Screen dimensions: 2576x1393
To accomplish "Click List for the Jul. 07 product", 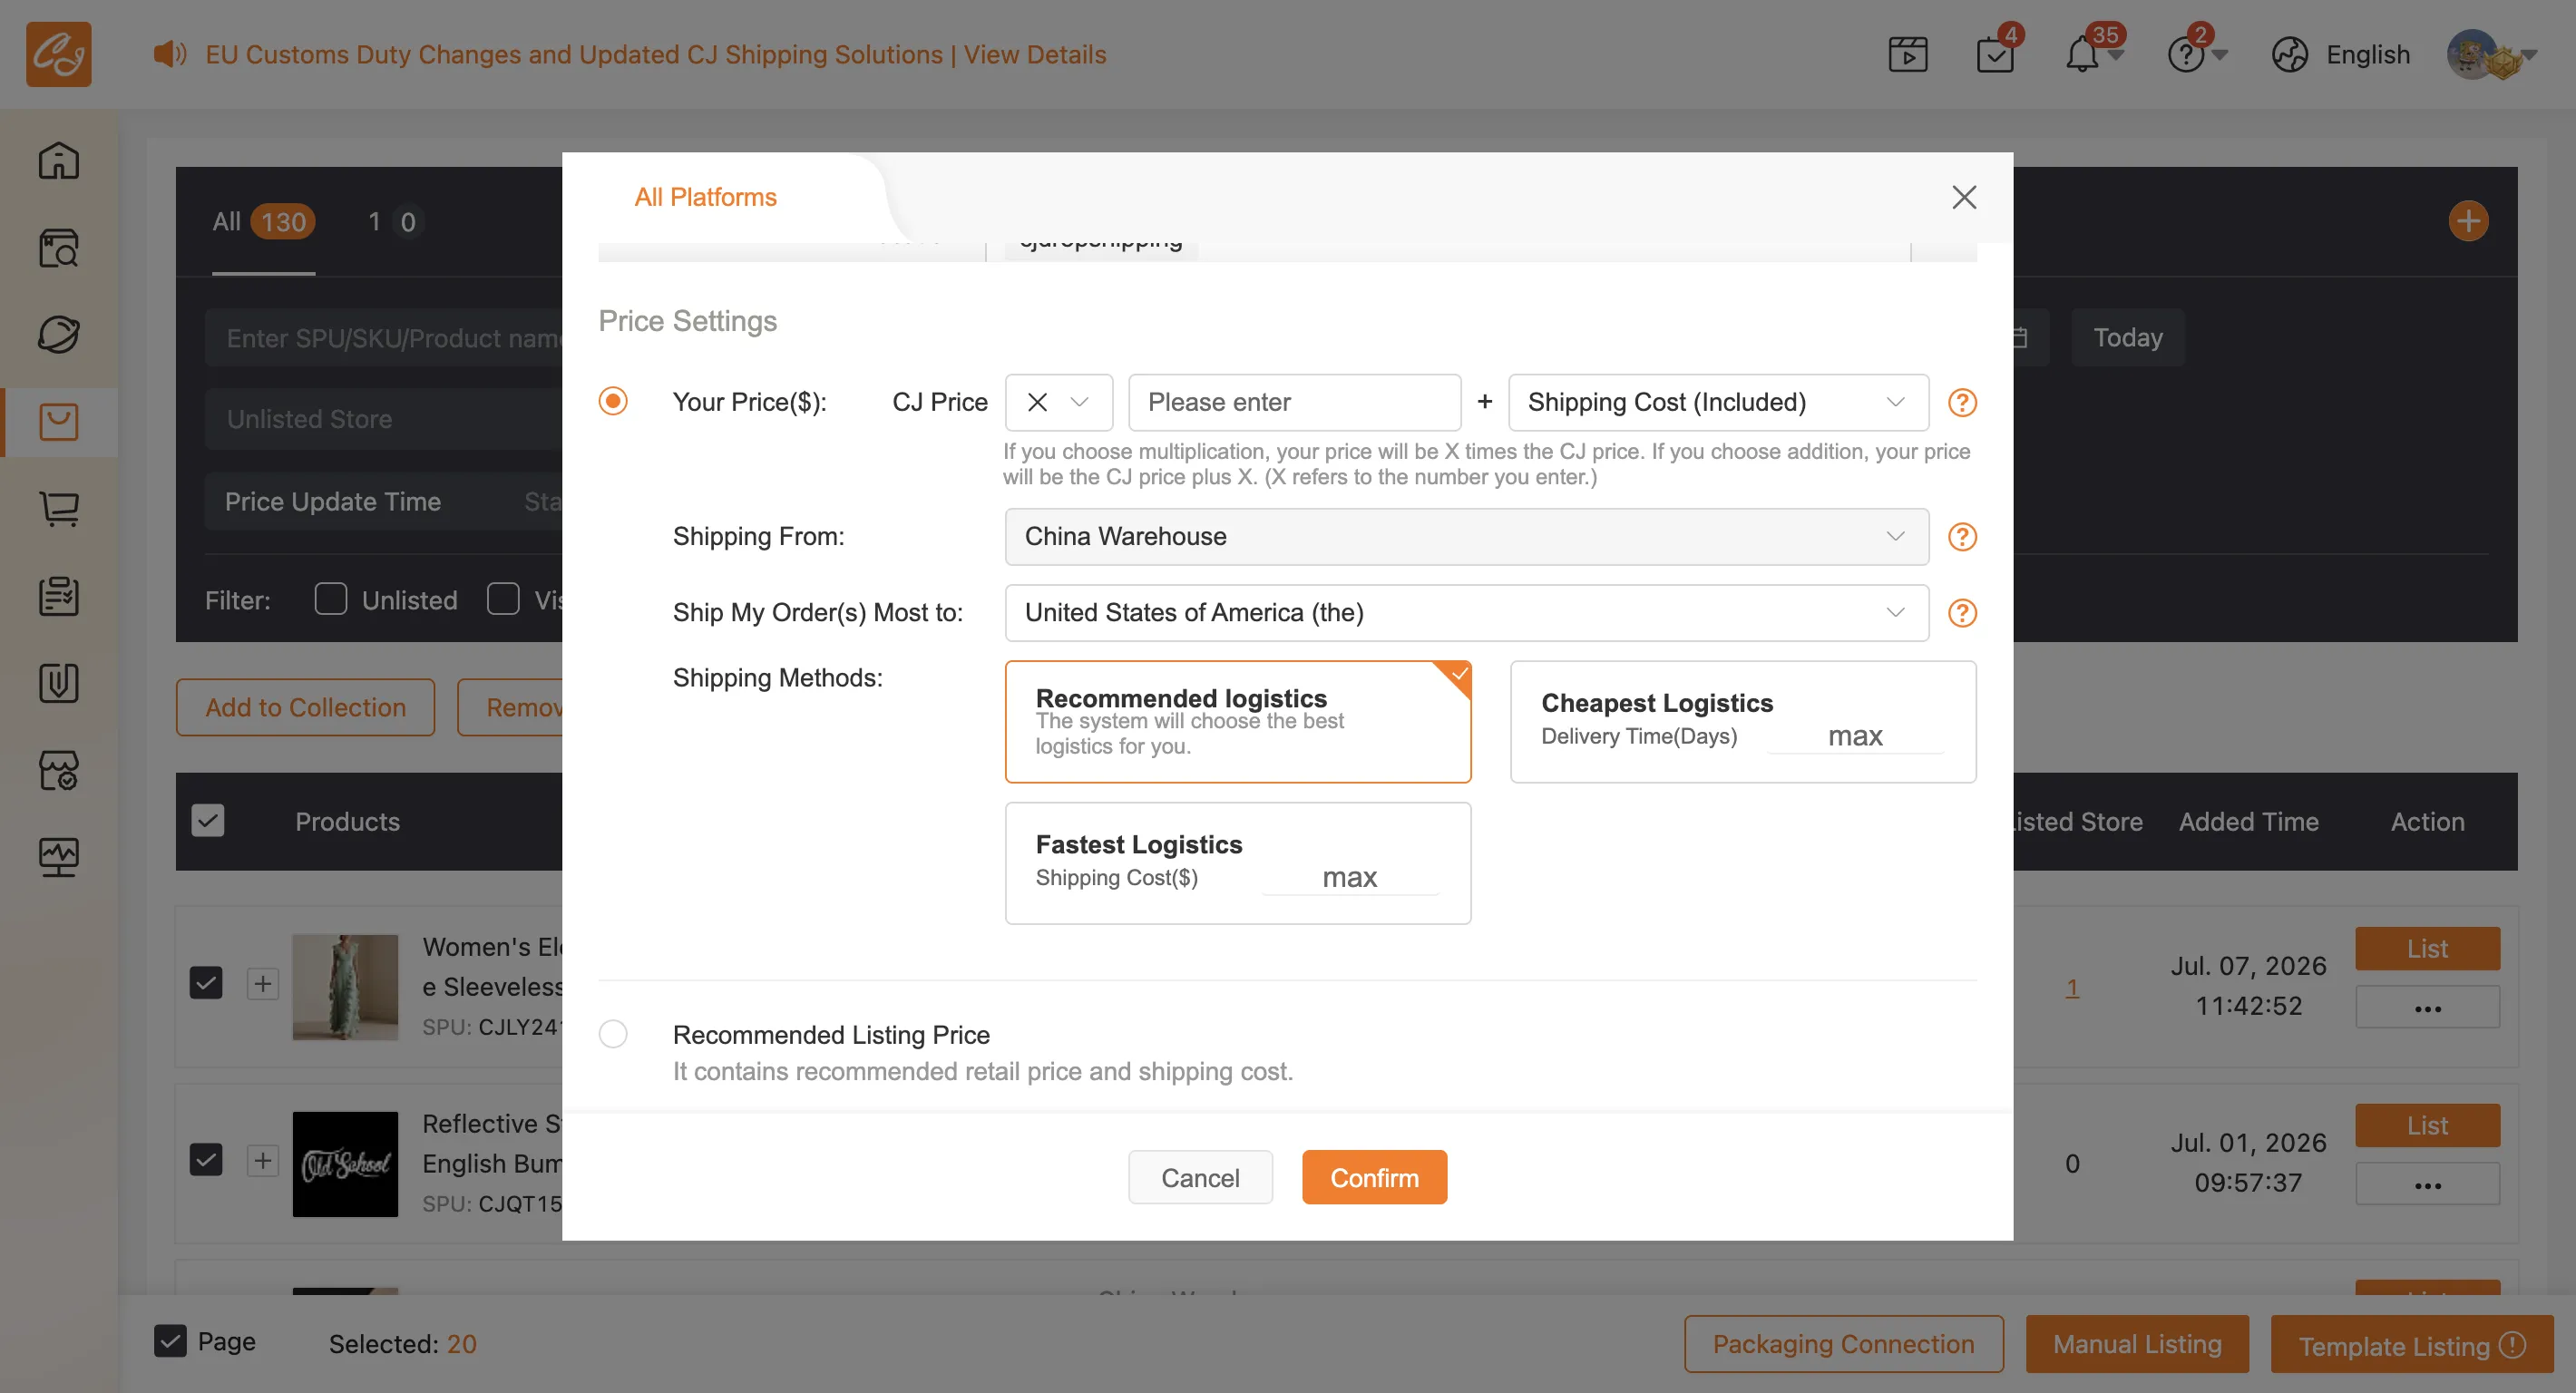I will point(2427,948).
